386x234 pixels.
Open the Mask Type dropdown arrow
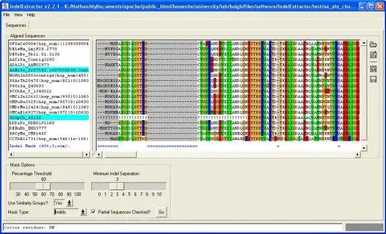tap(83, 212)
